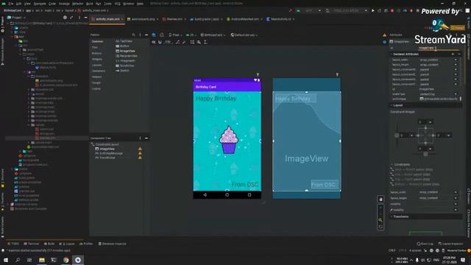Click the locate-file target icon in Project panel
471x265 pixels.
click(x=65, y=18)
